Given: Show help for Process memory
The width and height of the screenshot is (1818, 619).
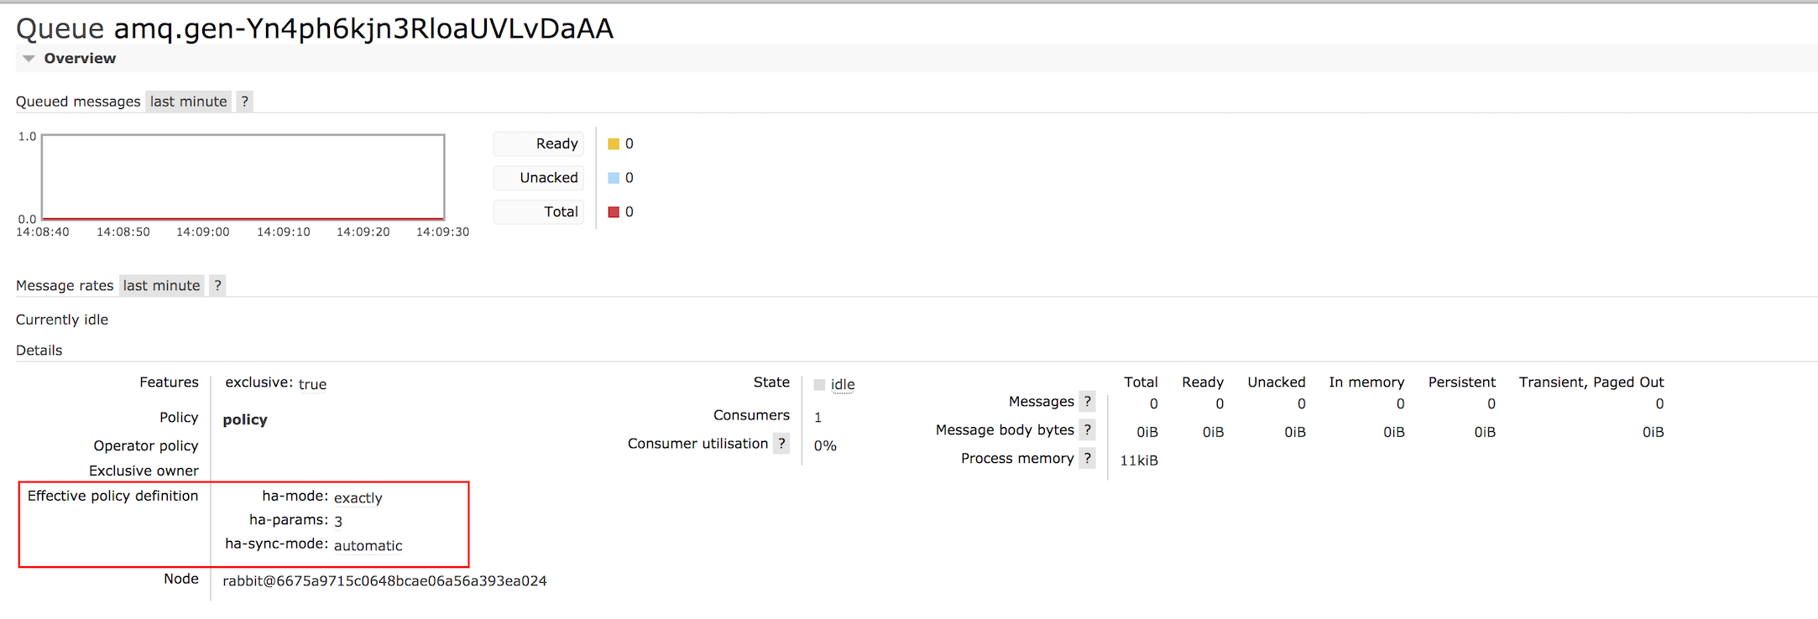Looking at the screenshot, I should [1087, 459].
